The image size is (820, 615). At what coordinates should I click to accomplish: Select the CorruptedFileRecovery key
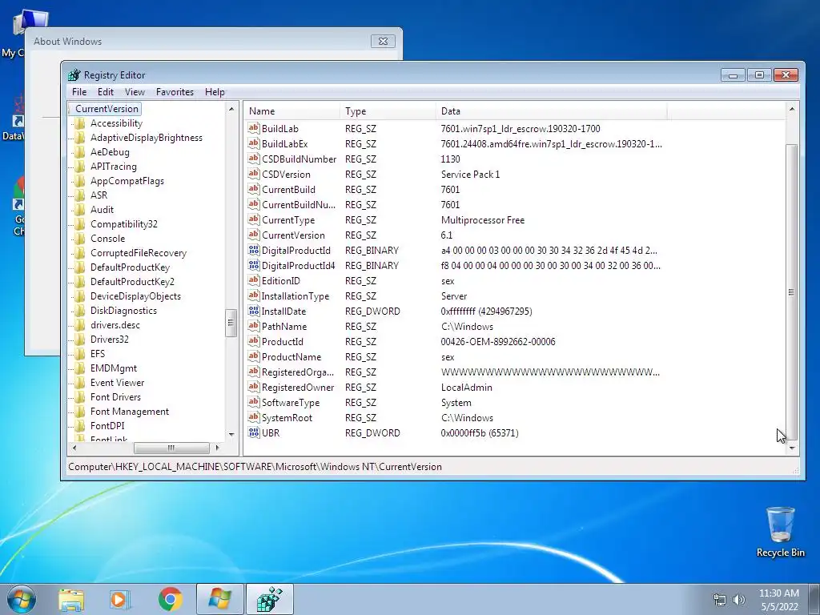139,252
